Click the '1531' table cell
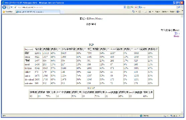The image size is (186, 120). (141, 79)
